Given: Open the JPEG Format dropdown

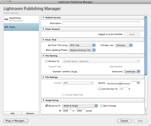Looking at the screenshot, I should tap(78, 83).
